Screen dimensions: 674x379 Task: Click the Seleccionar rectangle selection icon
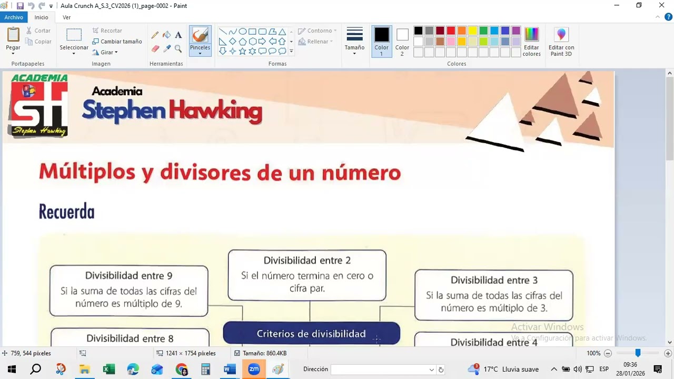[74, 35]
